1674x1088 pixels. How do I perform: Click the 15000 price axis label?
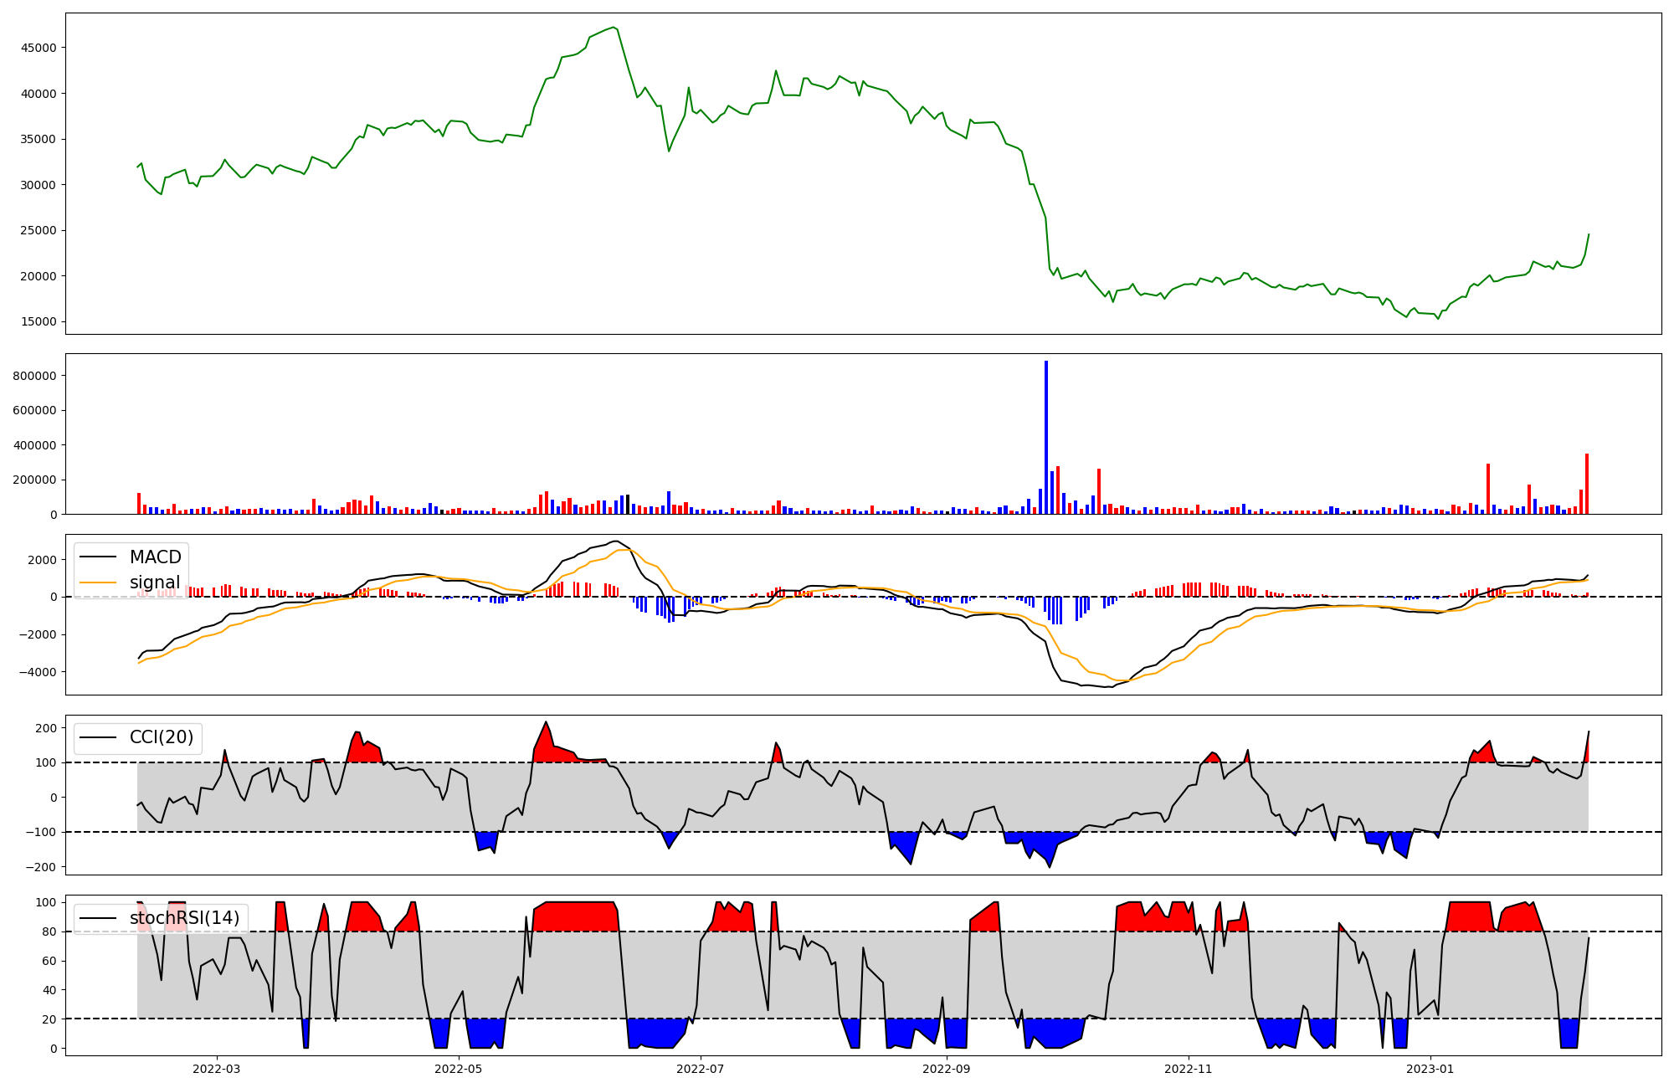pyautogui.click(x=39, y=322)
